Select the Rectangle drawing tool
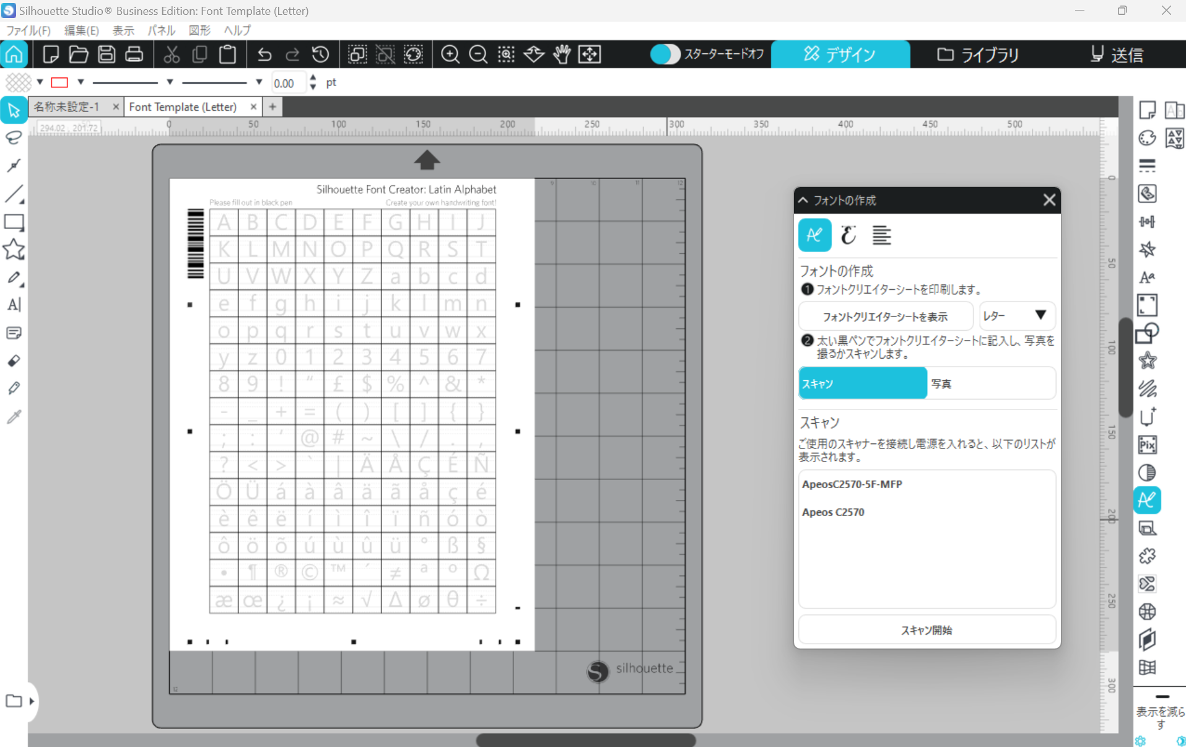This screenshot has width=1186, height=747. [x=14, y=222]
